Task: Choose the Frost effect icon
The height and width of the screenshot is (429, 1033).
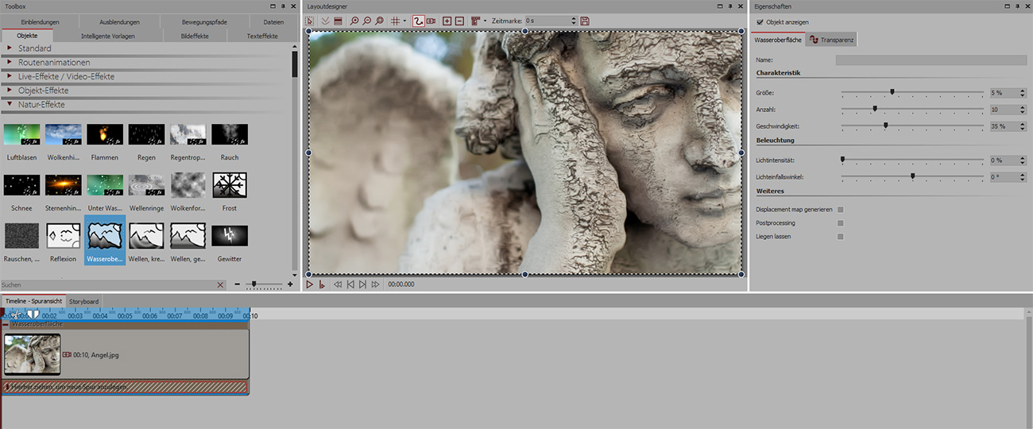Action: pyautogui.click(x=230, y=185)
